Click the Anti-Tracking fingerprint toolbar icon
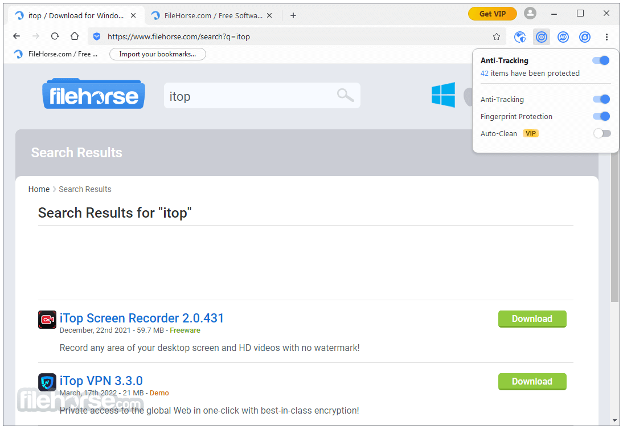The width and height of the screenshot is (623, 429). click(x=541, y=37)
